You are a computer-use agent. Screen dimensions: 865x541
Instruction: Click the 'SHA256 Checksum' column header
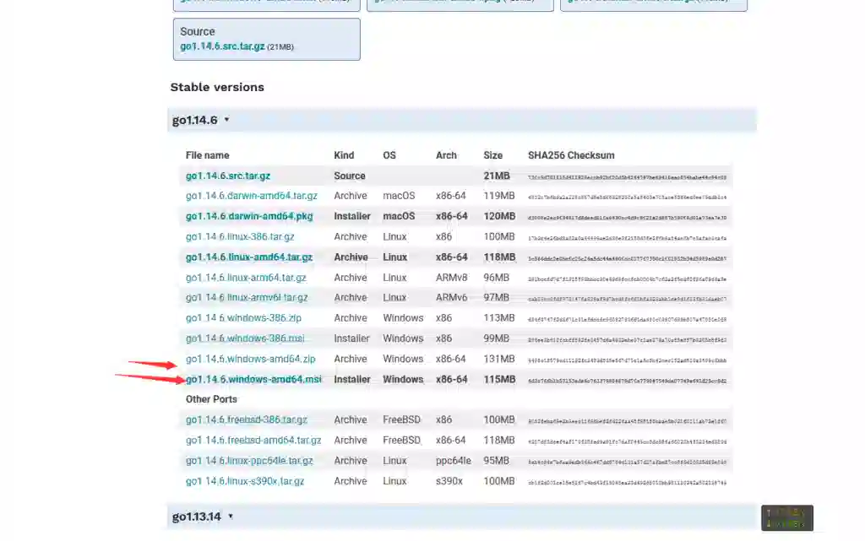coord(571,155)
